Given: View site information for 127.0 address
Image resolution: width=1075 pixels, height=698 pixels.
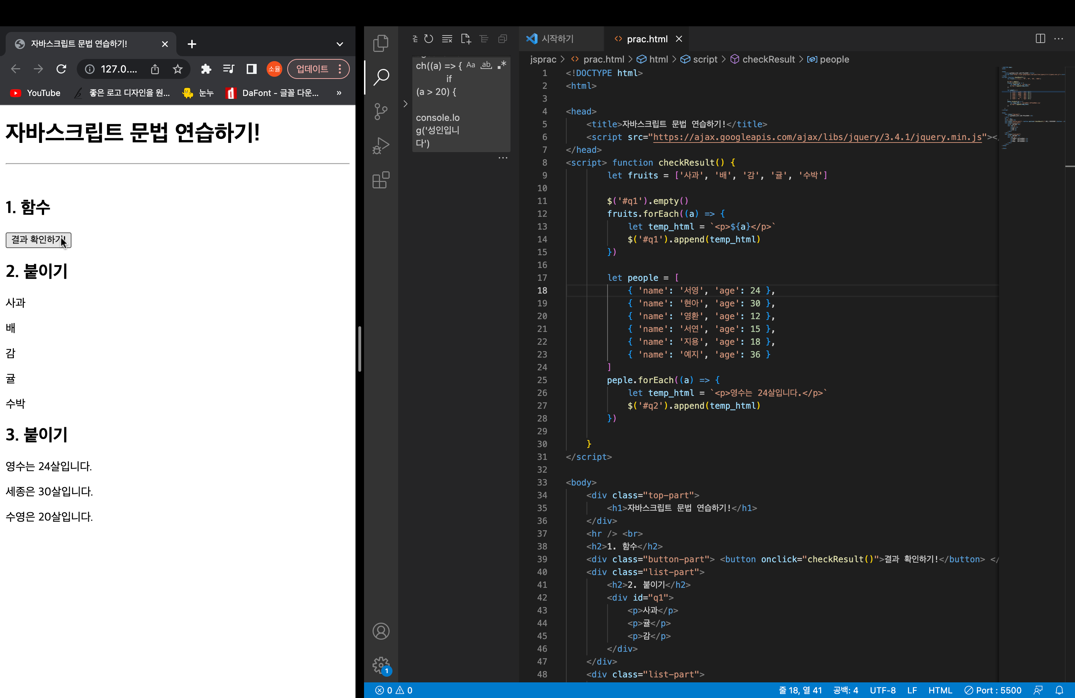Looking at the screenshot, I should (90, 69).
